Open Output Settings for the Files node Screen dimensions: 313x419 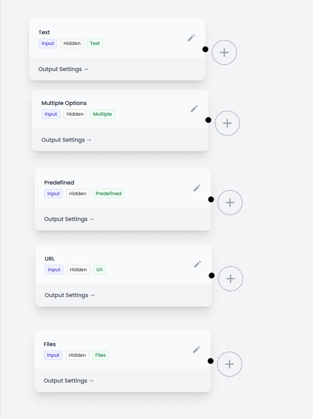click(x=69, y=381)
